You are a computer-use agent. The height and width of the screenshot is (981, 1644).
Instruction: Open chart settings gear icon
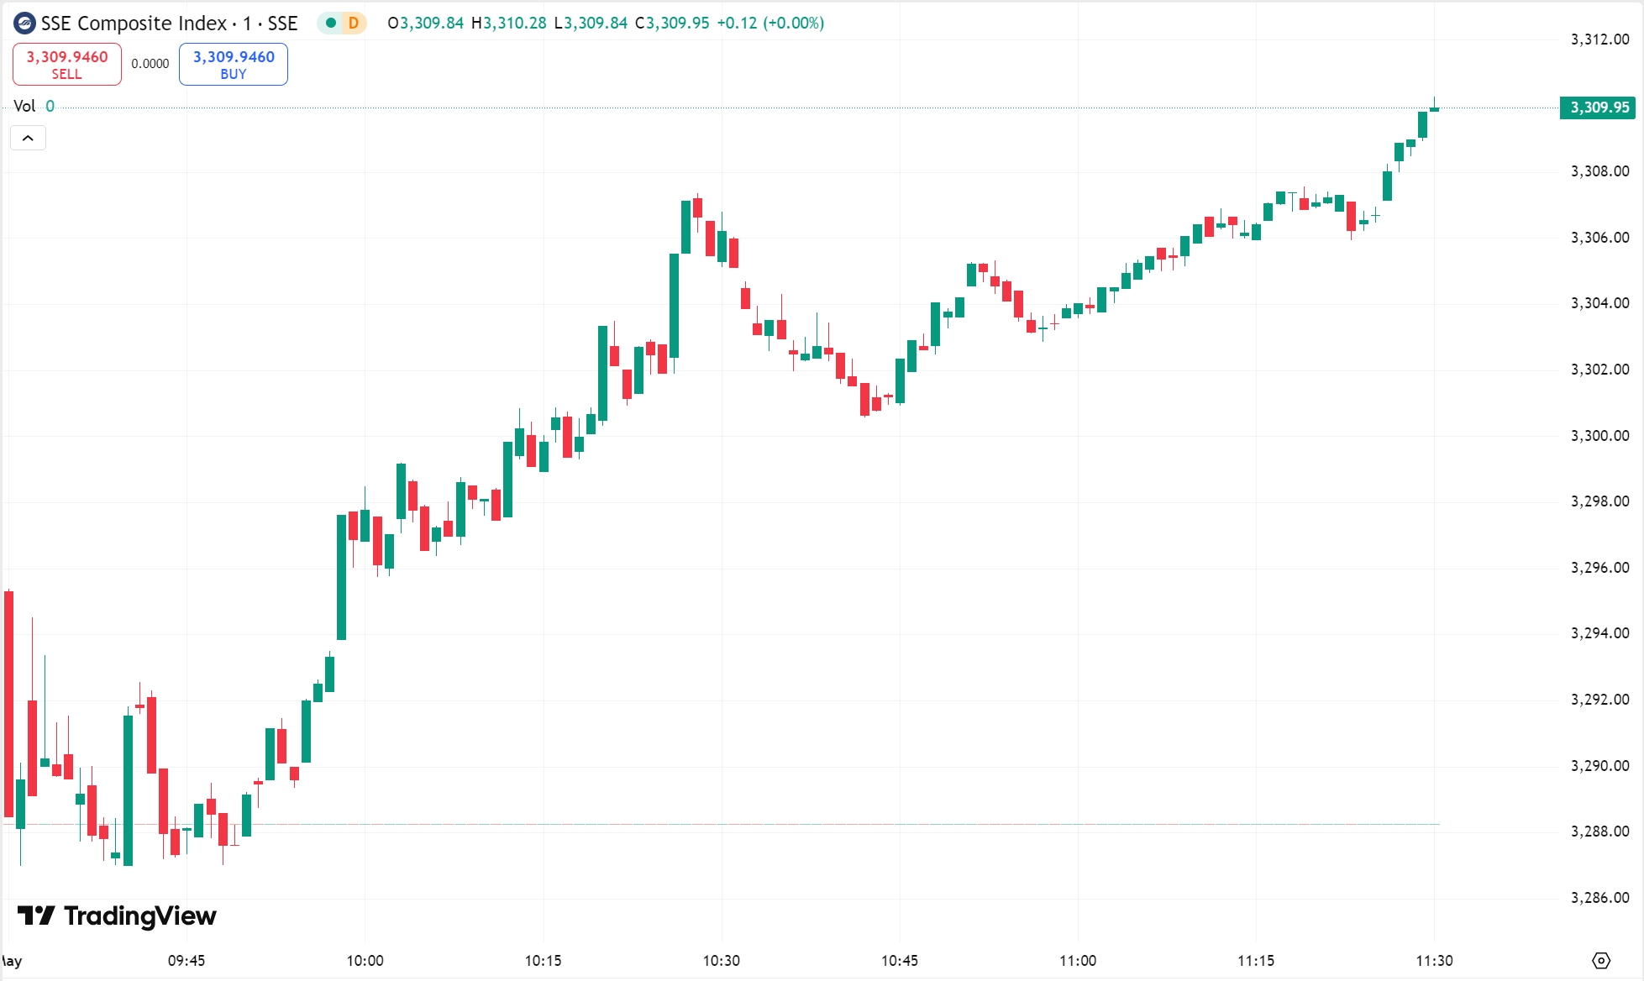coord(1601,960)
